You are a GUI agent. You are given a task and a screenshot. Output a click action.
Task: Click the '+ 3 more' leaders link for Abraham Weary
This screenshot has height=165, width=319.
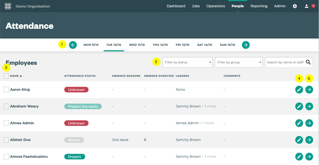209,106
